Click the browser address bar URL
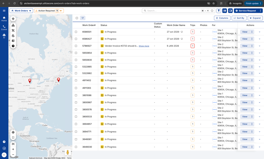The image size is (264, 159). [57, 4]
